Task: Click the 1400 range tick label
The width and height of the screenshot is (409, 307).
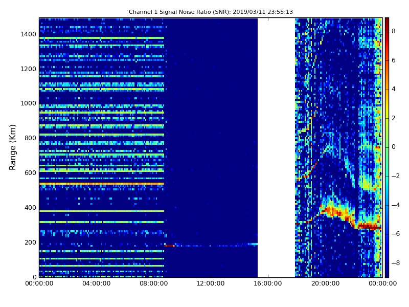Action: pos(29,34)
